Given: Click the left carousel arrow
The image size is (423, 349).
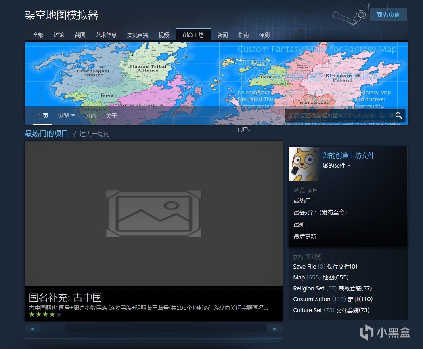Looking at the screenshot, I should click(32, 329).
